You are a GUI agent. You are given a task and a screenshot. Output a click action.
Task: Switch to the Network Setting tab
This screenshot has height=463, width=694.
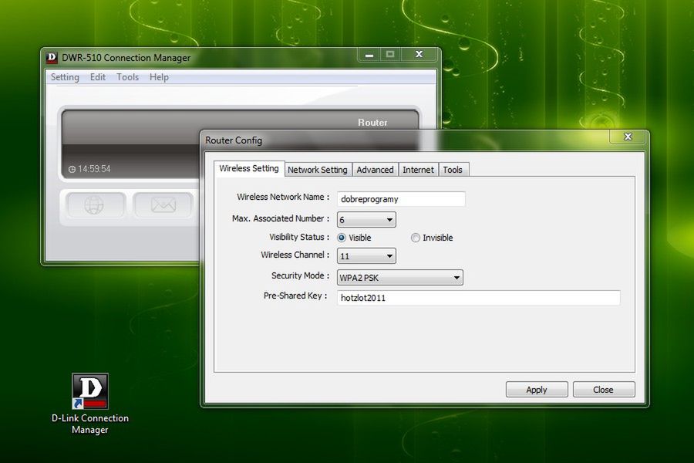tap(318, 170)
